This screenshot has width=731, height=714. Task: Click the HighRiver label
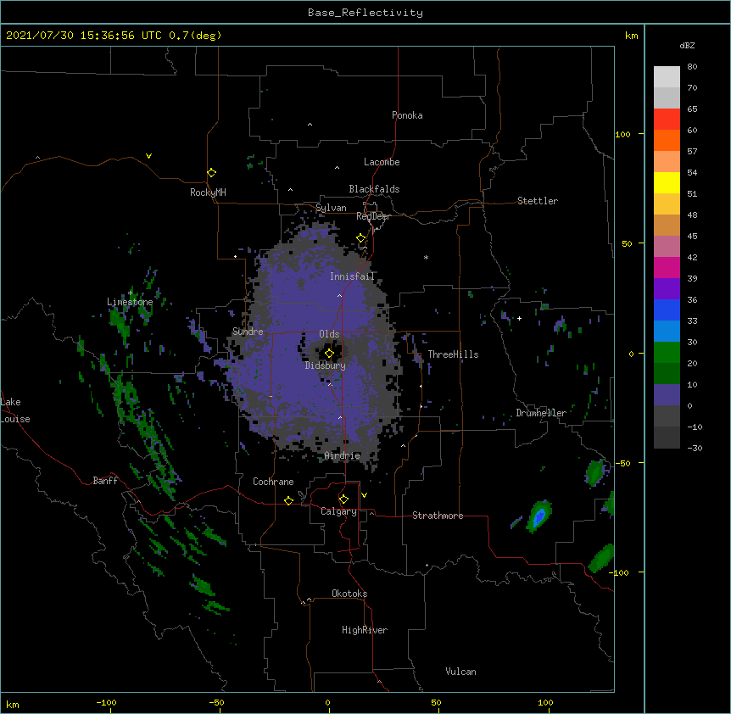[x=365, y=630]
